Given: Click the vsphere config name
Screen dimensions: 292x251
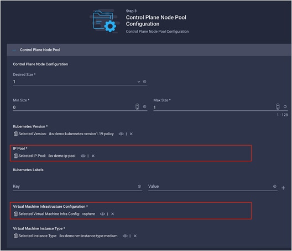Looking at the screenshot, I should (88, 214).
